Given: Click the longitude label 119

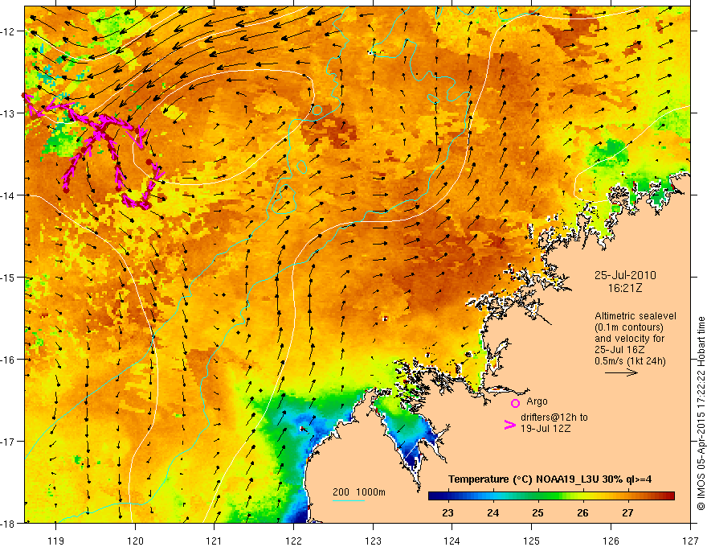Looking at the screenshot, I should (56, 541).
